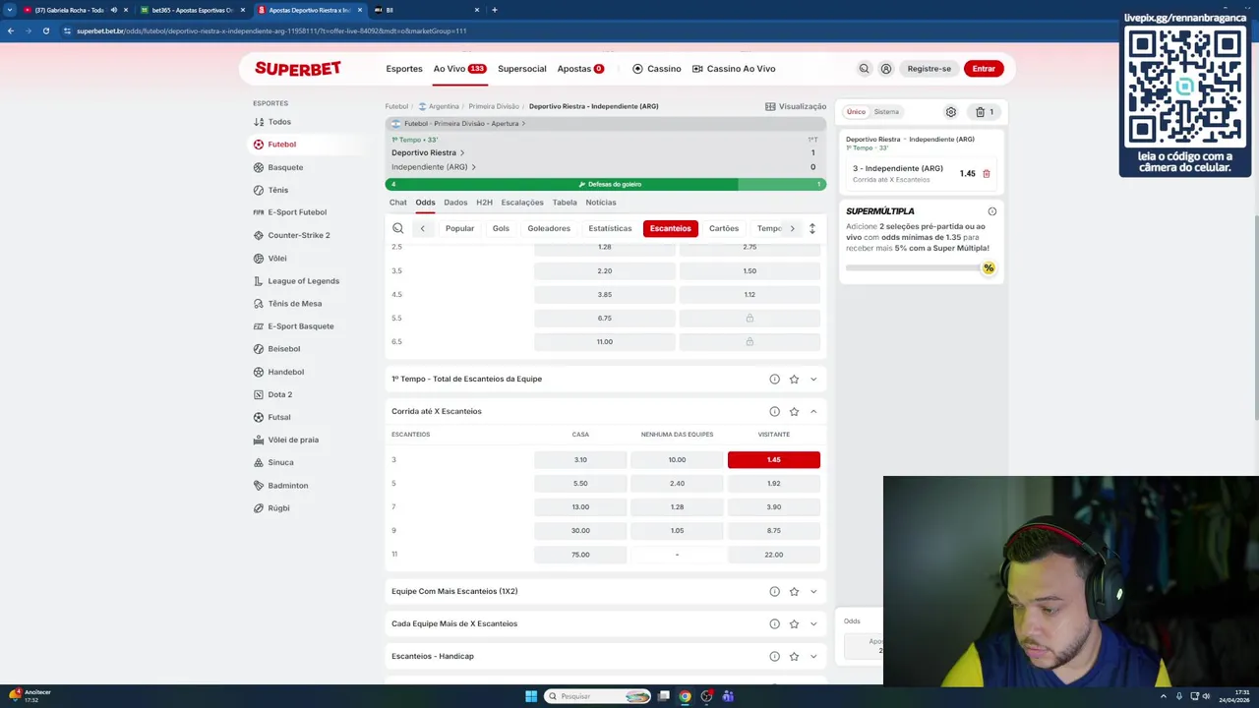
Task: Click info icon for Corrida até X Escanteios
Action: 774,411
